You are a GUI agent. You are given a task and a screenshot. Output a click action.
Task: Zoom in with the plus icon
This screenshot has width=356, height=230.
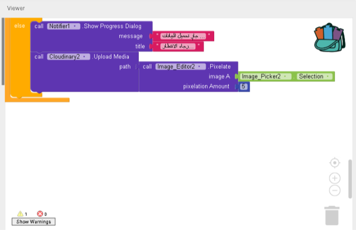335,178
